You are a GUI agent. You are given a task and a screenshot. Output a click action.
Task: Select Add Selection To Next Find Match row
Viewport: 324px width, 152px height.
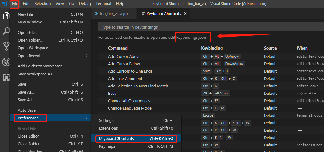[x=211, y=86]
